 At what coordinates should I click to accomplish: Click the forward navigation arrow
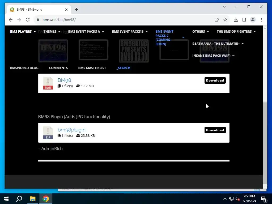(19, 20)
